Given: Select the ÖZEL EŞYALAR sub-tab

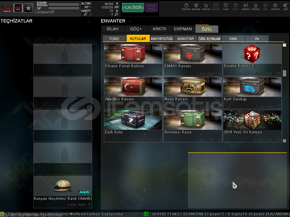Looking at the screenshot, I should (209, 38).
